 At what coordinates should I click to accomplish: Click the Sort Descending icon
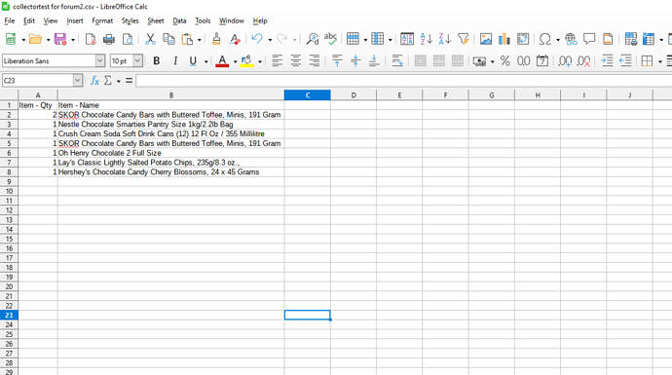coord(445,39)
